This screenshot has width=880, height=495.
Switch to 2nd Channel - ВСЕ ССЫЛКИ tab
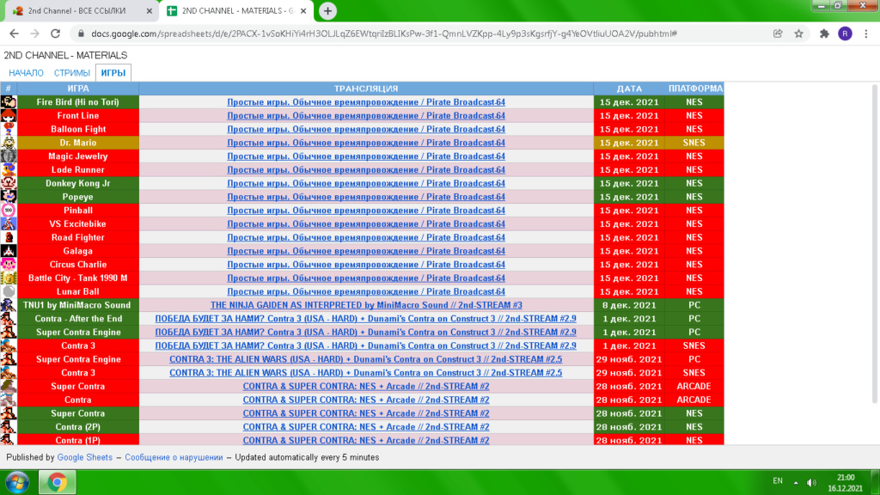click(x=82, y=10)
